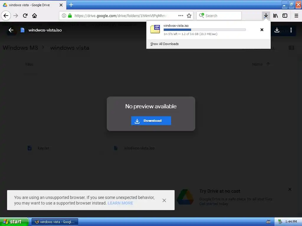Screen dimensions: 302x226
Task: Reload the page with the refresh icon
Action: pos(25,16)
